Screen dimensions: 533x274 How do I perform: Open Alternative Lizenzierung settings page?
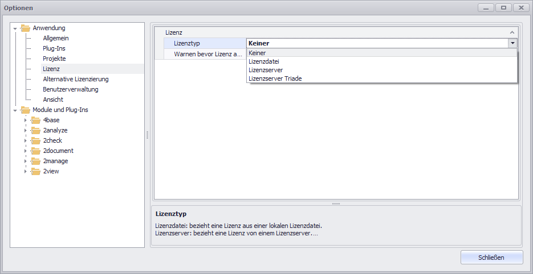(75, 79)
